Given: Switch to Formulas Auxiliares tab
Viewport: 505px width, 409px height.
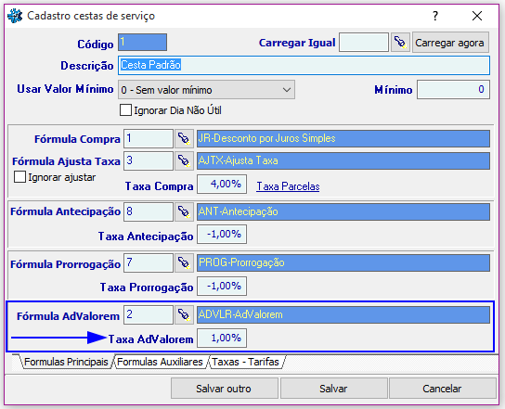Looking at the screenshot, I should (x=160, y=362).
